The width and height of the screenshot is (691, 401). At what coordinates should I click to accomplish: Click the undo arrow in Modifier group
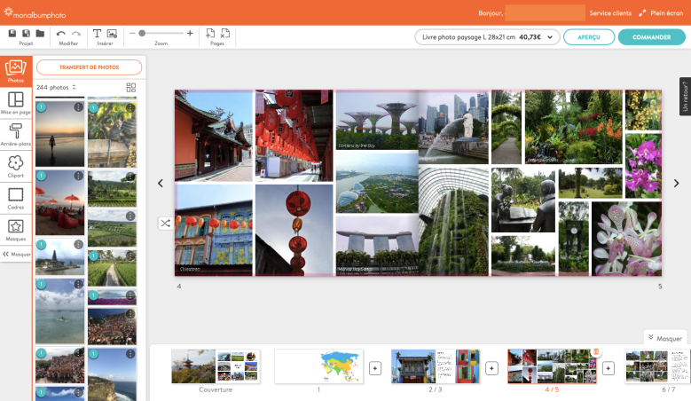click(x=61, y=33)
